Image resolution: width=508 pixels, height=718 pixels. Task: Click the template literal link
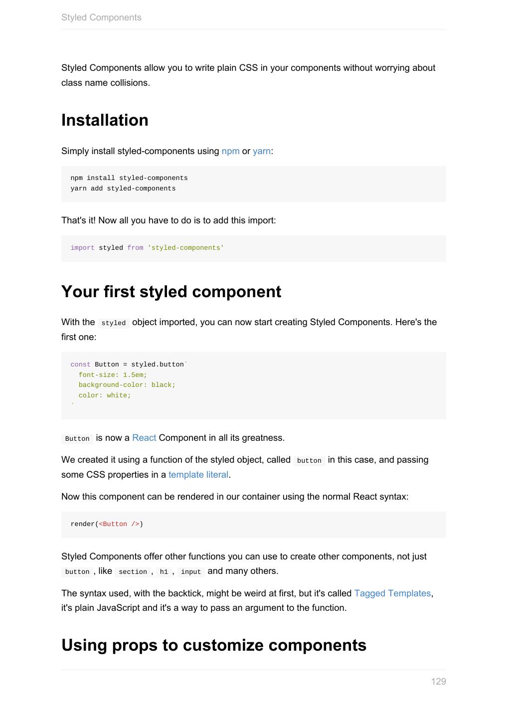[x=198, y=475]
